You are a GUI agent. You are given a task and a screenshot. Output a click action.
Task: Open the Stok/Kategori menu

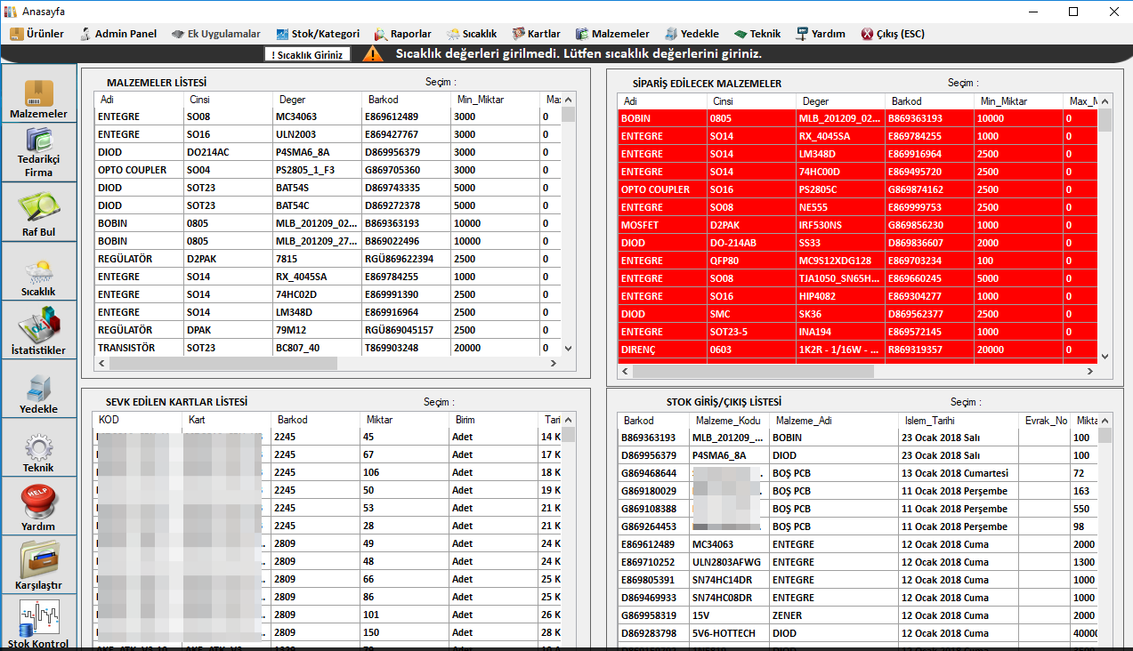point(318,34)
